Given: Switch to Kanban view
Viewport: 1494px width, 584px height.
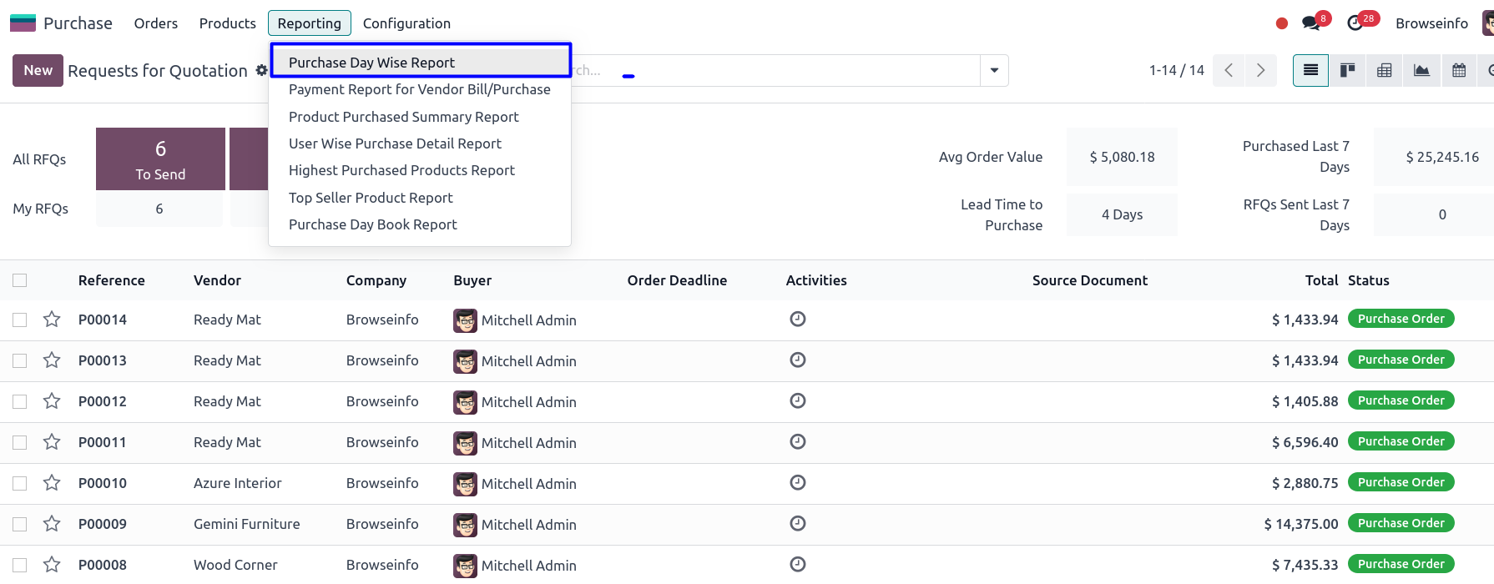Looking at the screenshot, I should click(1347, 71).
